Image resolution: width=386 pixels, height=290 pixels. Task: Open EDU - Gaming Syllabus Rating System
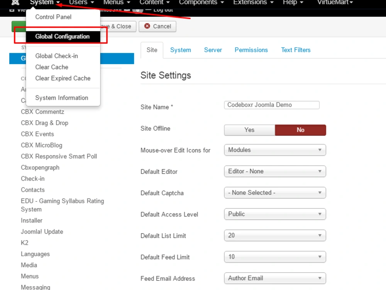point(62,205)
